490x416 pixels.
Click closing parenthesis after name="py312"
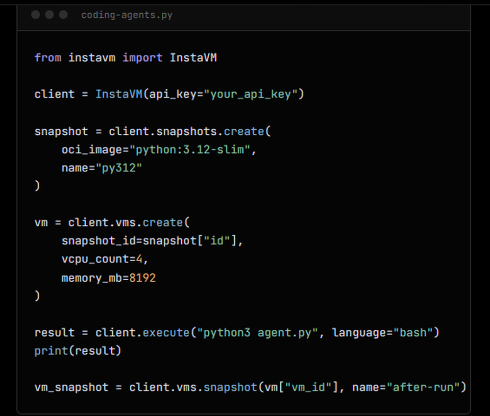click(37, 186)
